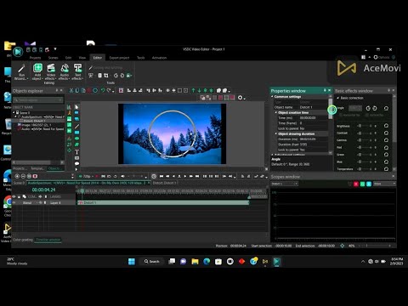408x306 pixels.
Task: Click rotate clockwise icon in Basic correction
Action: (368, 108)
